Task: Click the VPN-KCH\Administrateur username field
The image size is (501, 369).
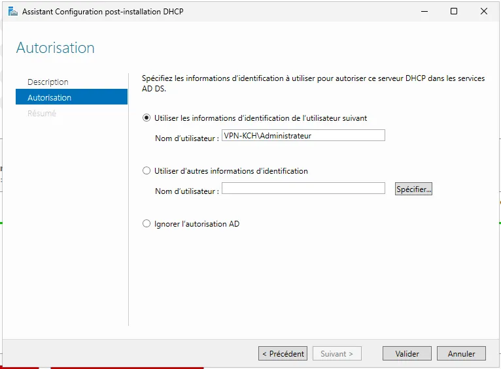Action: 303,136
